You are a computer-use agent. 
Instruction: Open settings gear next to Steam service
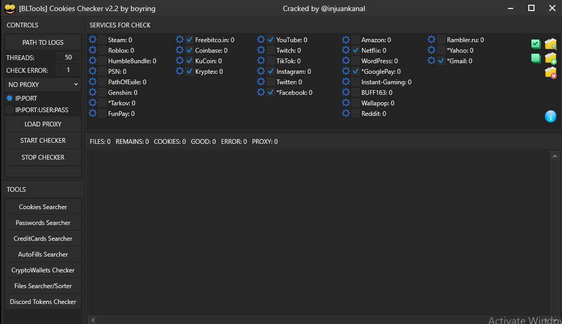tap(92, 40)
